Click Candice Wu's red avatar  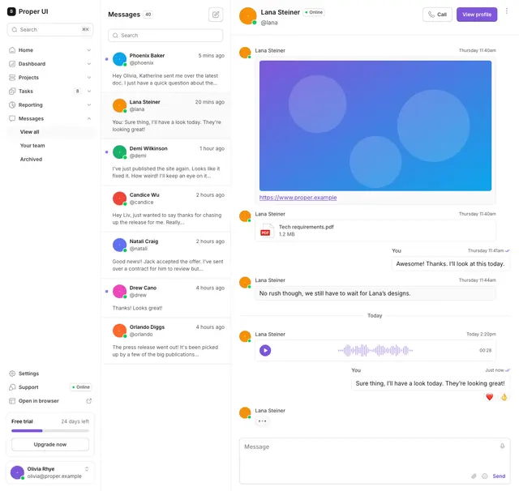tap(119, 199)
